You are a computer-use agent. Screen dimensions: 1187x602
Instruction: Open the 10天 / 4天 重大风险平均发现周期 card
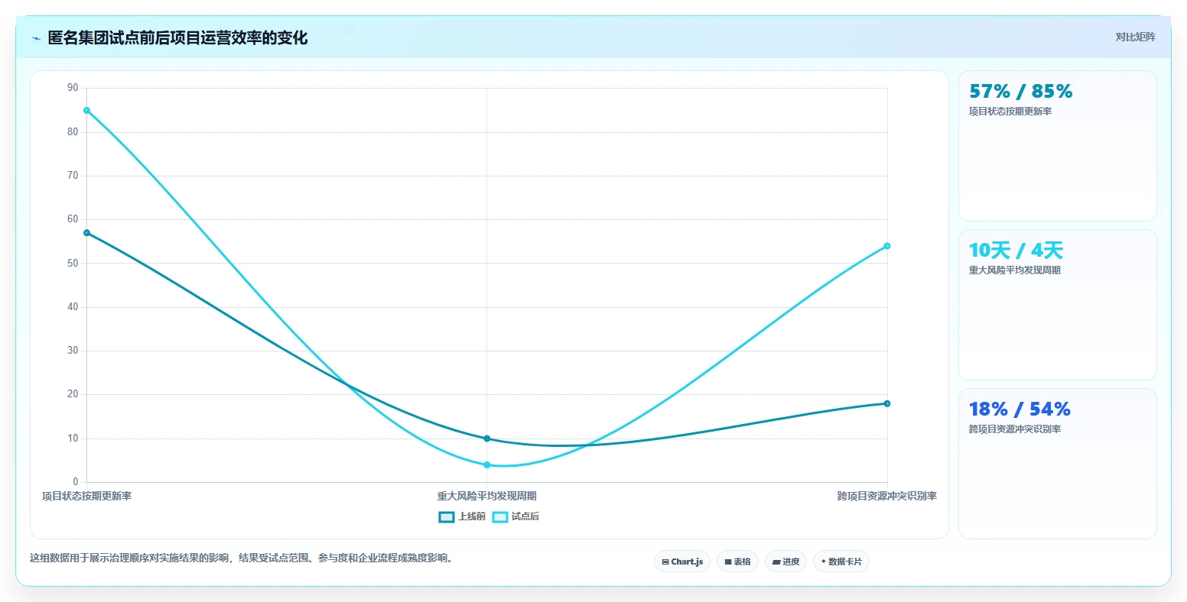tap(1057, 305)
